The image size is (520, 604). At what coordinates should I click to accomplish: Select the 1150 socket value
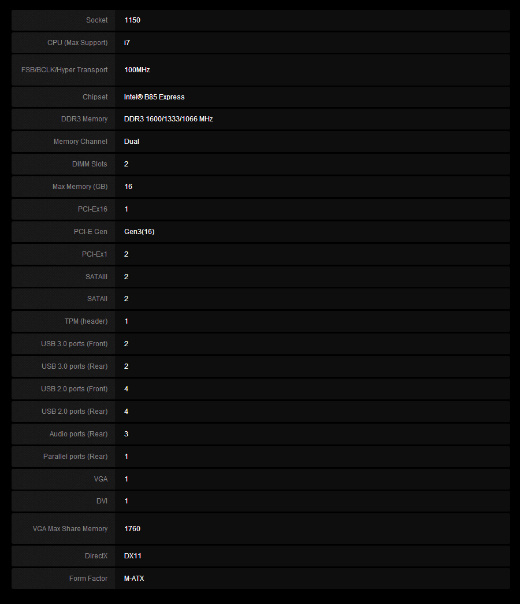pos(132,20)
